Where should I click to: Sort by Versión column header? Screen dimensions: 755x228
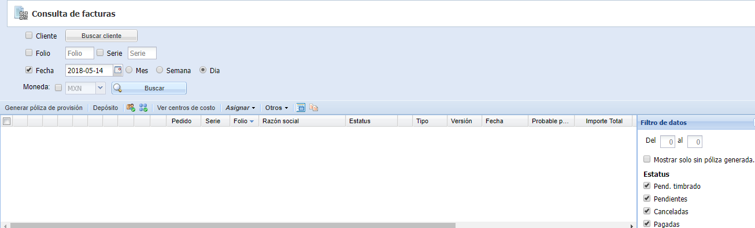coord(464,121)
